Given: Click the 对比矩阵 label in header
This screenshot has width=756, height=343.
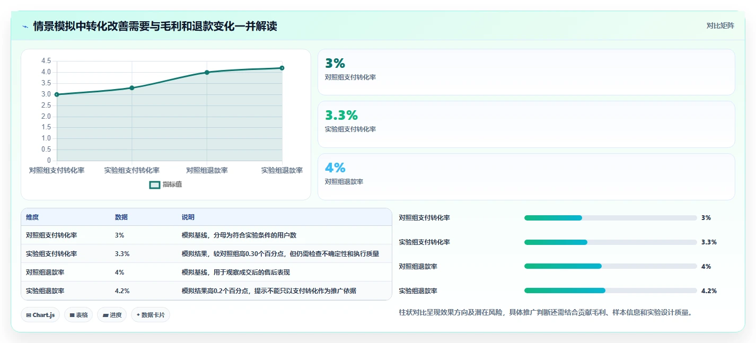Looking at the screenshot, I should 720,25.
